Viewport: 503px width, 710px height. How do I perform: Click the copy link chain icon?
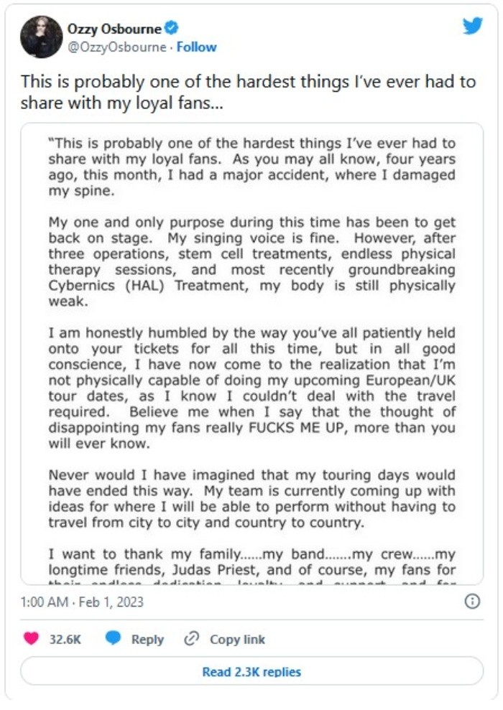[x=191, y=639]
